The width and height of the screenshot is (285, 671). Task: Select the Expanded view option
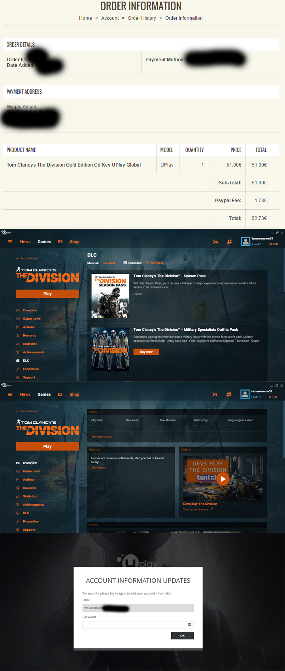point(132,263)
